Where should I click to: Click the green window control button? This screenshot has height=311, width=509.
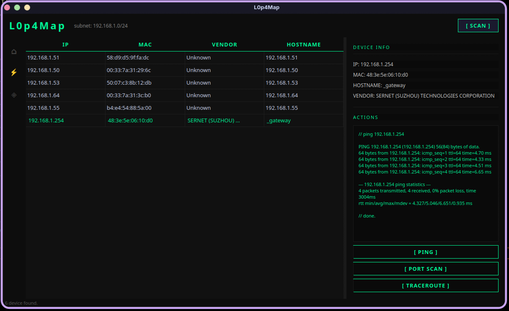click(x=17, y=8)
